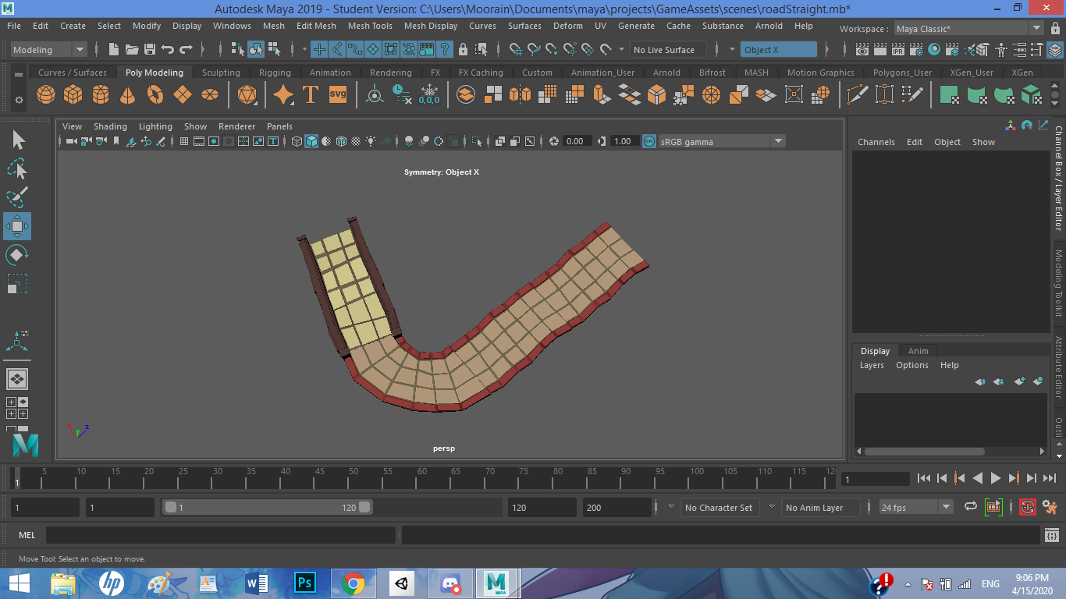1066x599 pixels.
Task: Click the Platonic solid shelf icon
Action: [x=247, y=95]
